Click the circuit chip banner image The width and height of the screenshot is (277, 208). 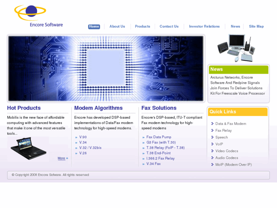pos(106,69)
